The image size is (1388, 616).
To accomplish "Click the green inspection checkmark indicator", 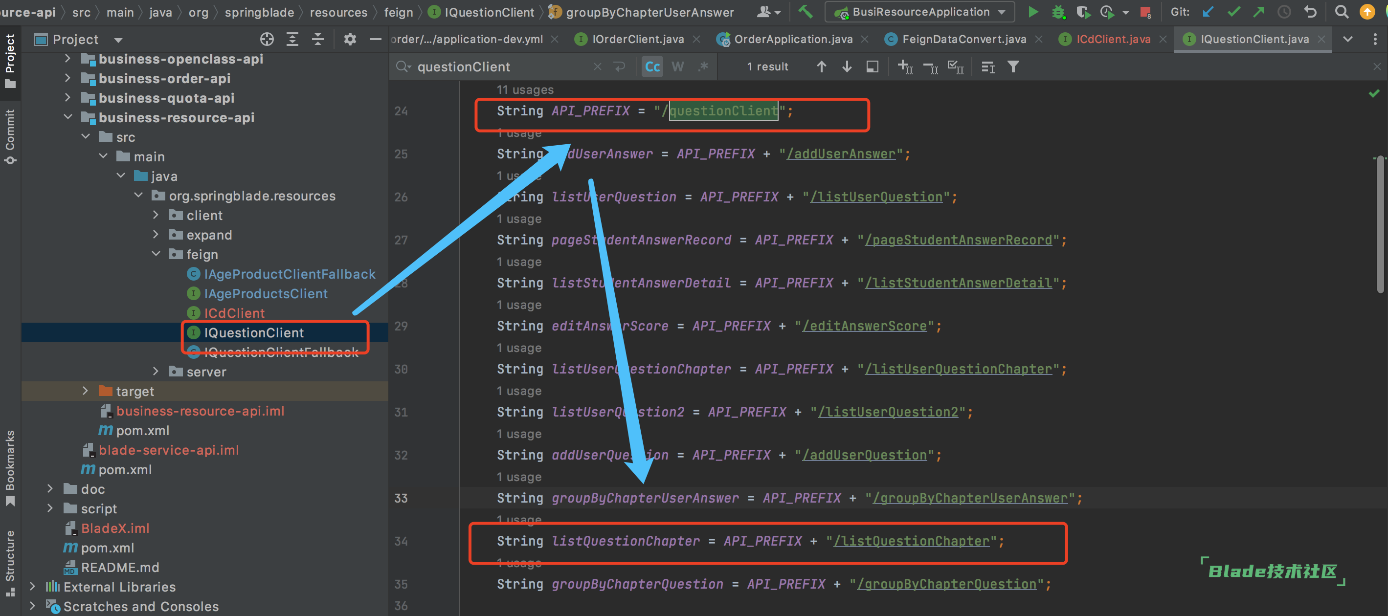I will 1373,93.
